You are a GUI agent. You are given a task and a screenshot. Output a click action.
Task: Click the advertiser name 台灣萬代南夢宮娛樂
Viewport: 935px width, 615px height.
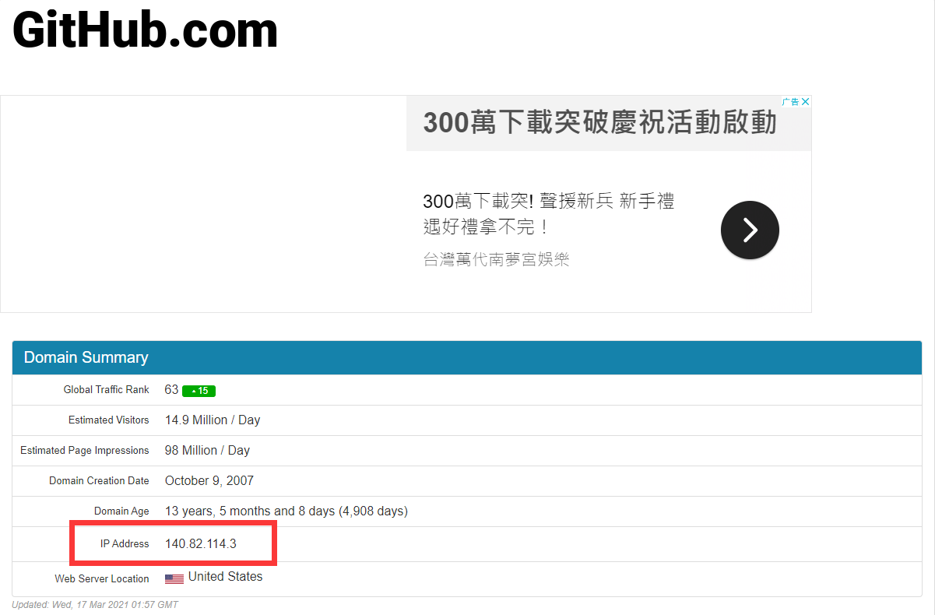click(496, 259)
